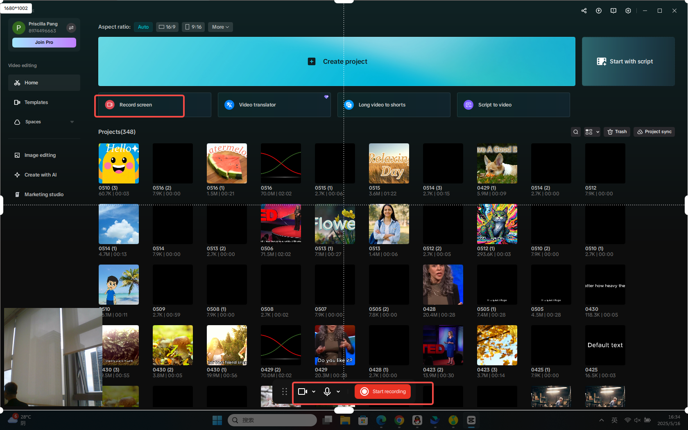Search your projects with the magnifier icon
Image resolution: width=688 pixels, height=430 pixels.
point(576,131)
